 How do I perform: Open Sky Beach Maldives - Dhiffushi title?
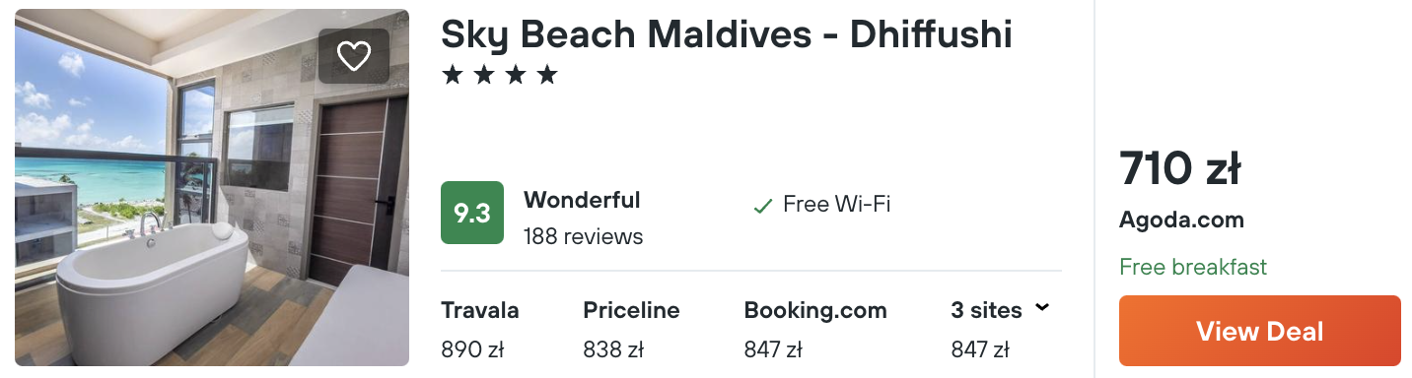click(727, 34)
